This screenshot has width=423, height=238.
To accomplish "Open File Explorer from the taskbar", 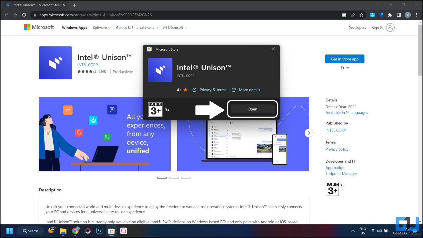I will 63,231.
